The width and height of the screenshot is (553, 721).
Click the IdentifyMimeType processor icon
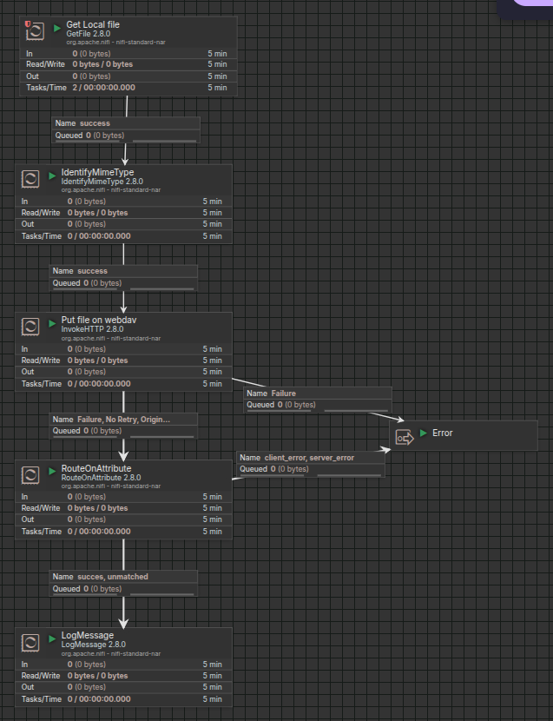pyautogui.click(x=30, y=178)
